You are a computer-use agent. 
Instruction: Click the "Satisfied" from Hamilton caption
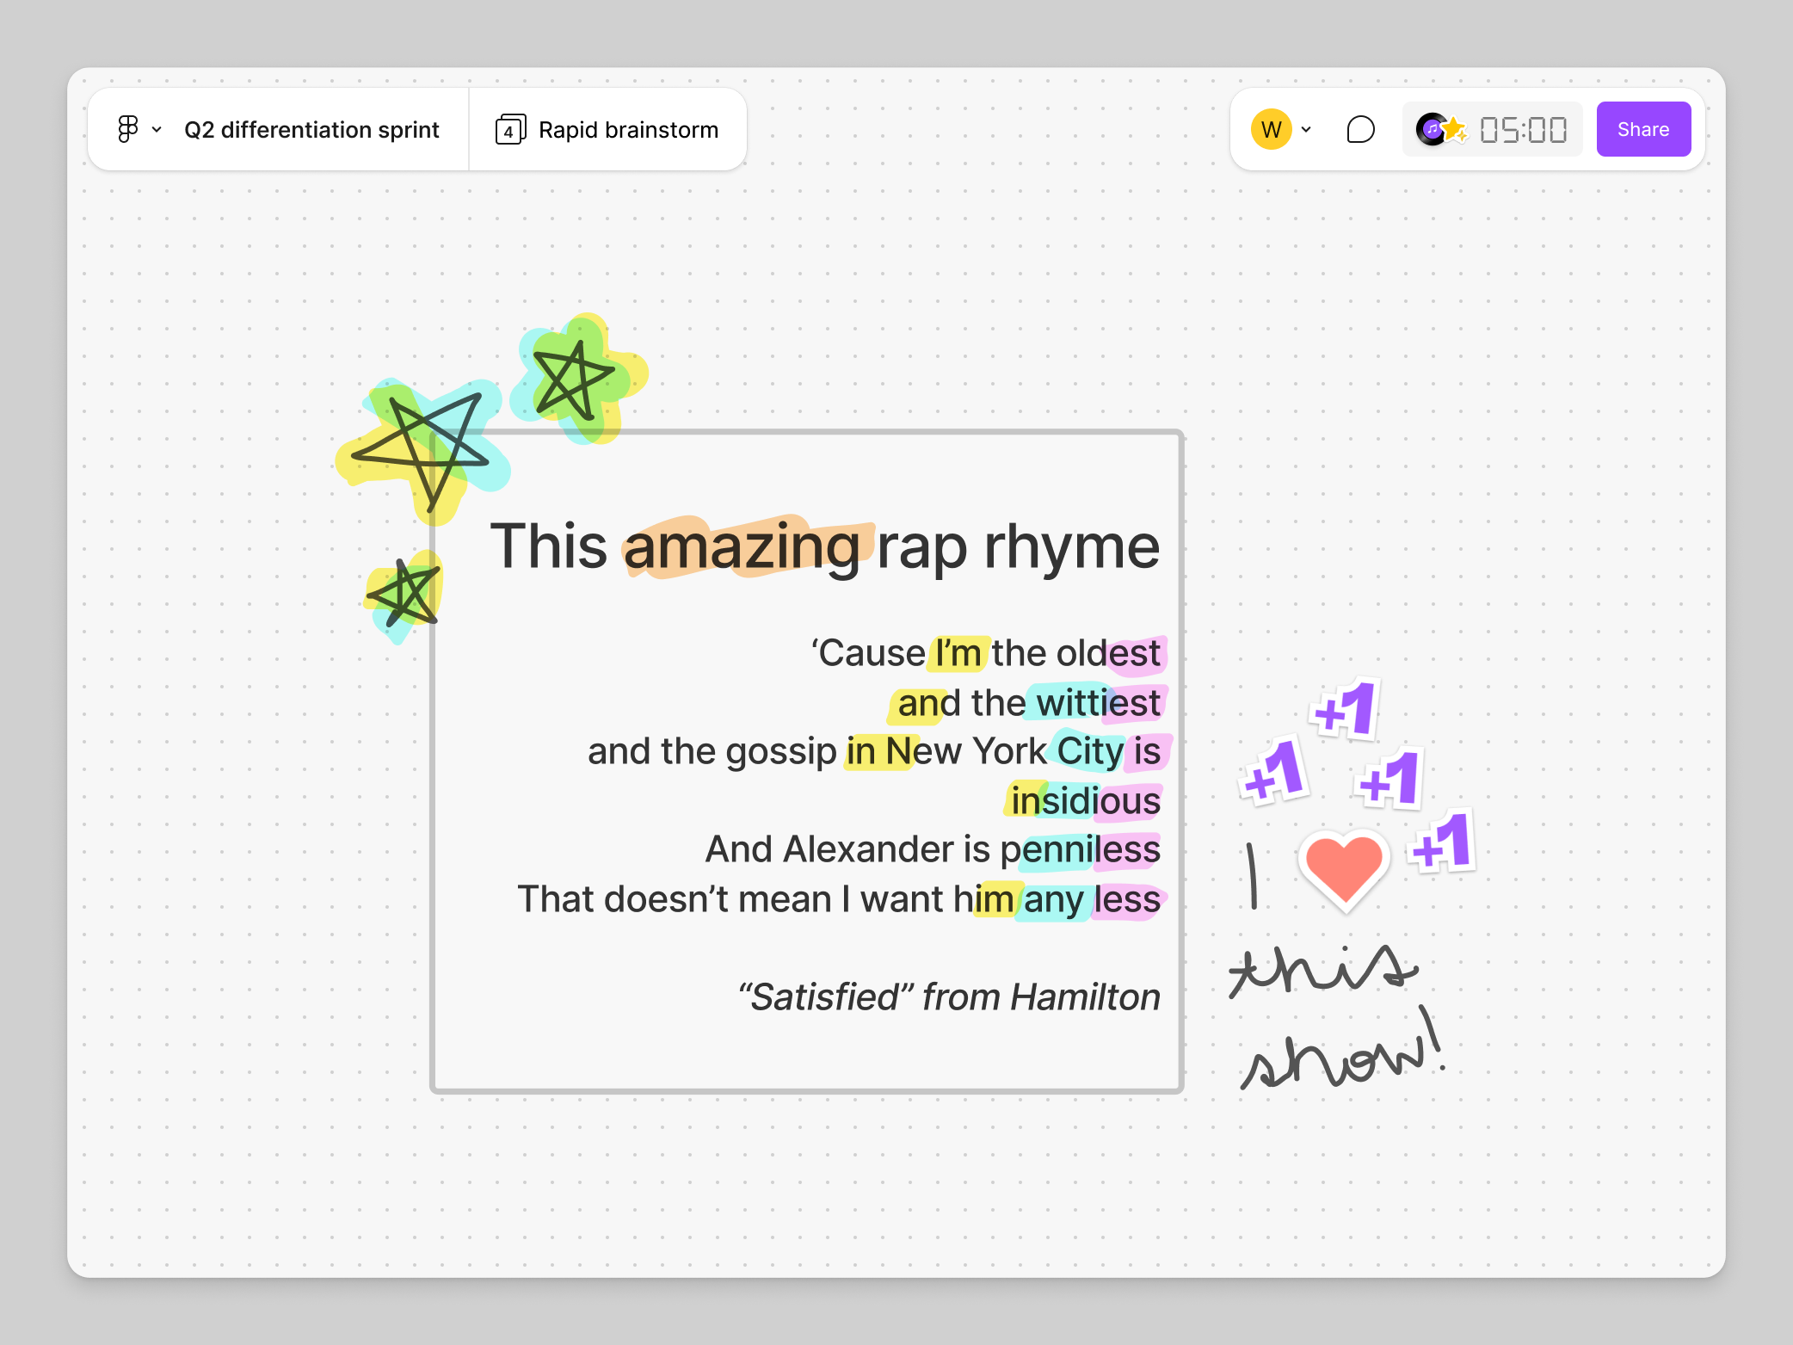(x=949, y=997)
